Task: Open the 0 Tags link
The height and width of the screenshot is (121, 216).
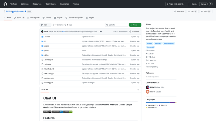Action: click(x=68, y=25)
